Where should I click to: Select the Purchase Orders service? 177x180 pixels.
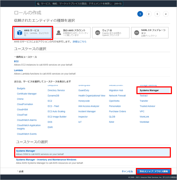pyautogui.click(x=117, y=111)
